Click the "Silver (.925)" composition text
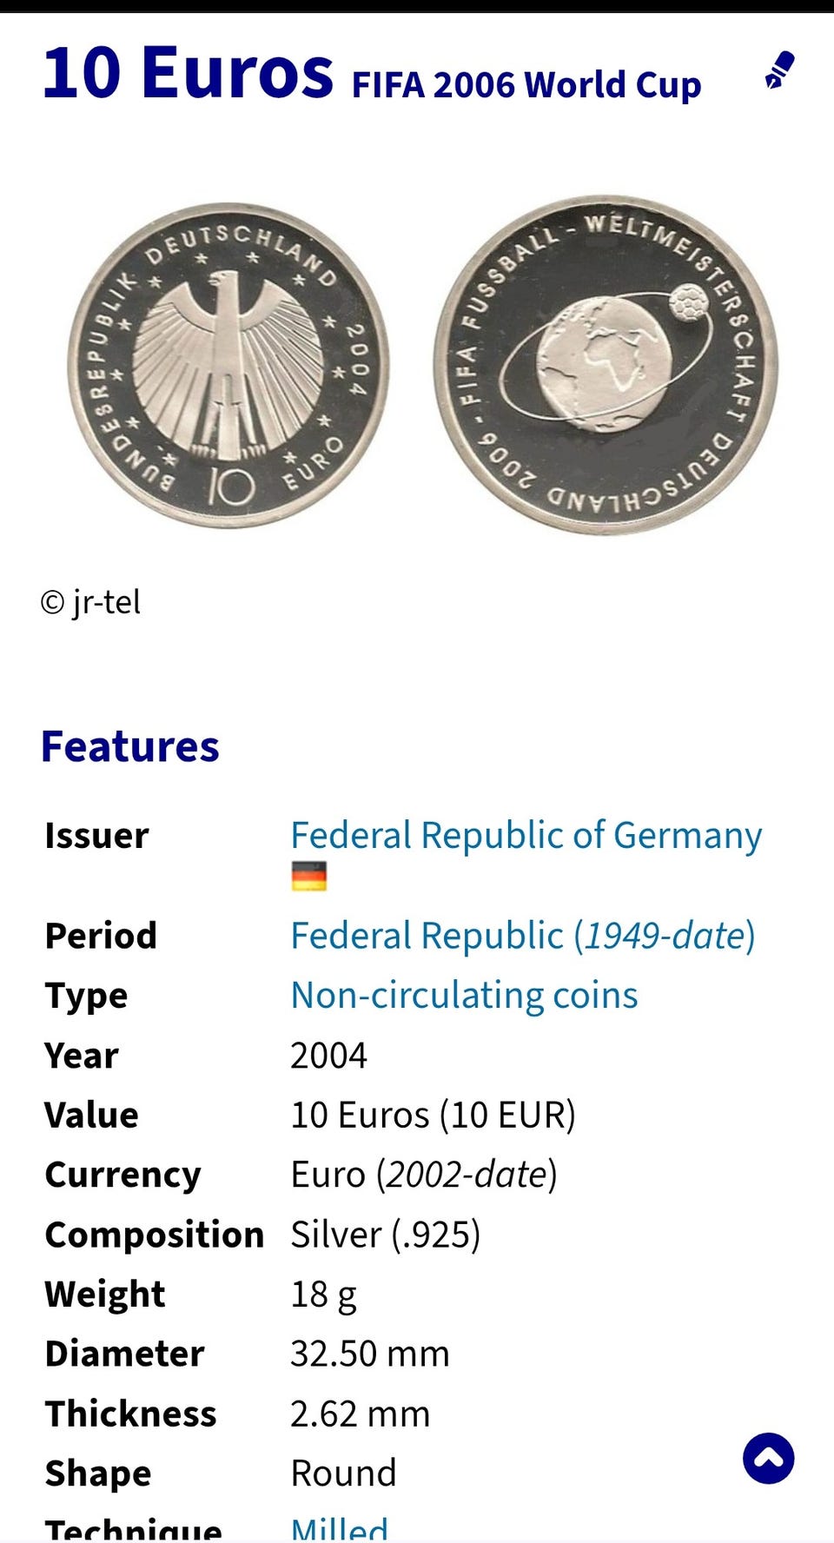Image resolution: width=834 pixels, height=1543 pixels. point(385,1235)
